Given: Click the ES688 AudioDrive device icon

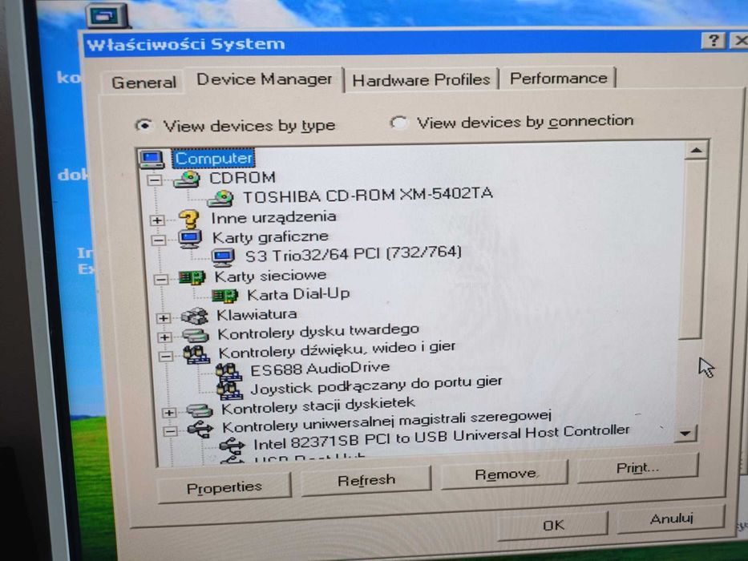Looking at the screenshot, I should point(228,372).
